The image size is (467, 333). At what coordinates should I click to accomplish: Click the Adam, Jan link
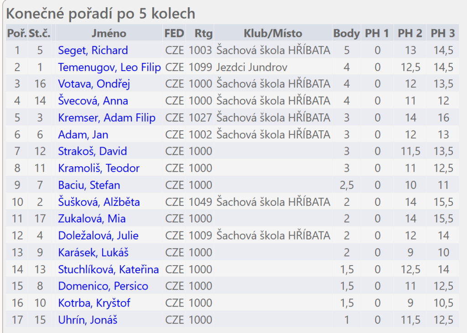pos(83,135)
